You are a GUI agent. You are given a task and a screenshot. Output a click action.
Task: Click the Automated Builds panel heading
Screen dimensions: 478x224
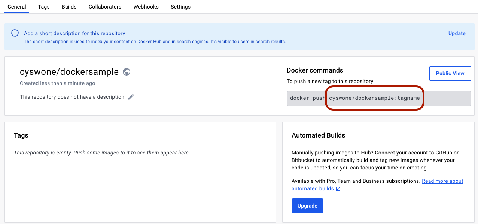(318, 135)
